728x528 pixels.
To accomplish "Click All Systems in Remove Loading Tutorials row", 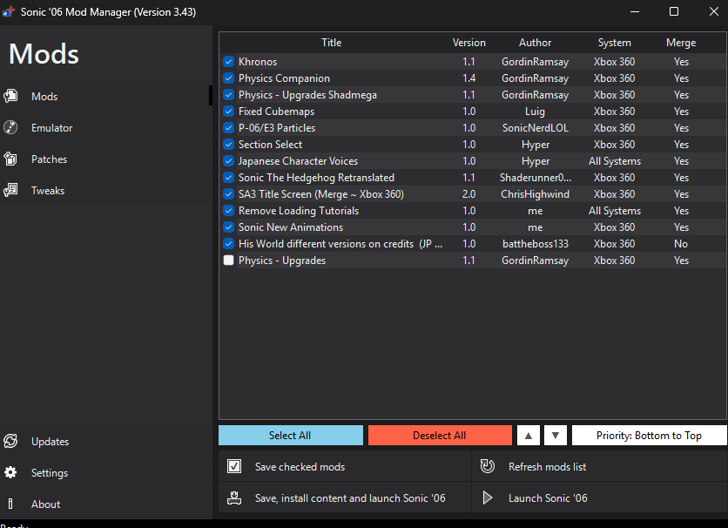I will pyautogui.click(x=614, y=211).
